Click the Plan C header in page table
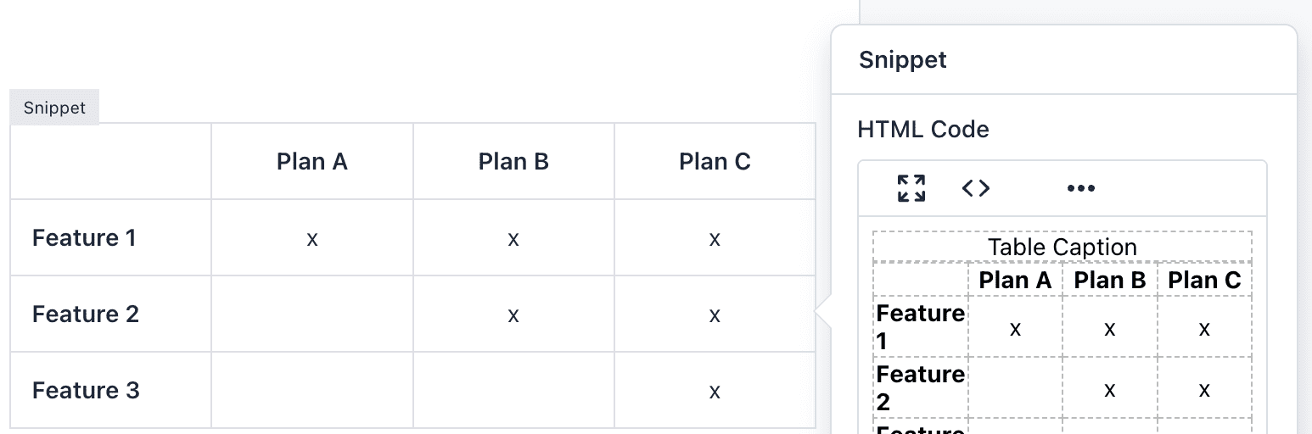 [715, 162]
